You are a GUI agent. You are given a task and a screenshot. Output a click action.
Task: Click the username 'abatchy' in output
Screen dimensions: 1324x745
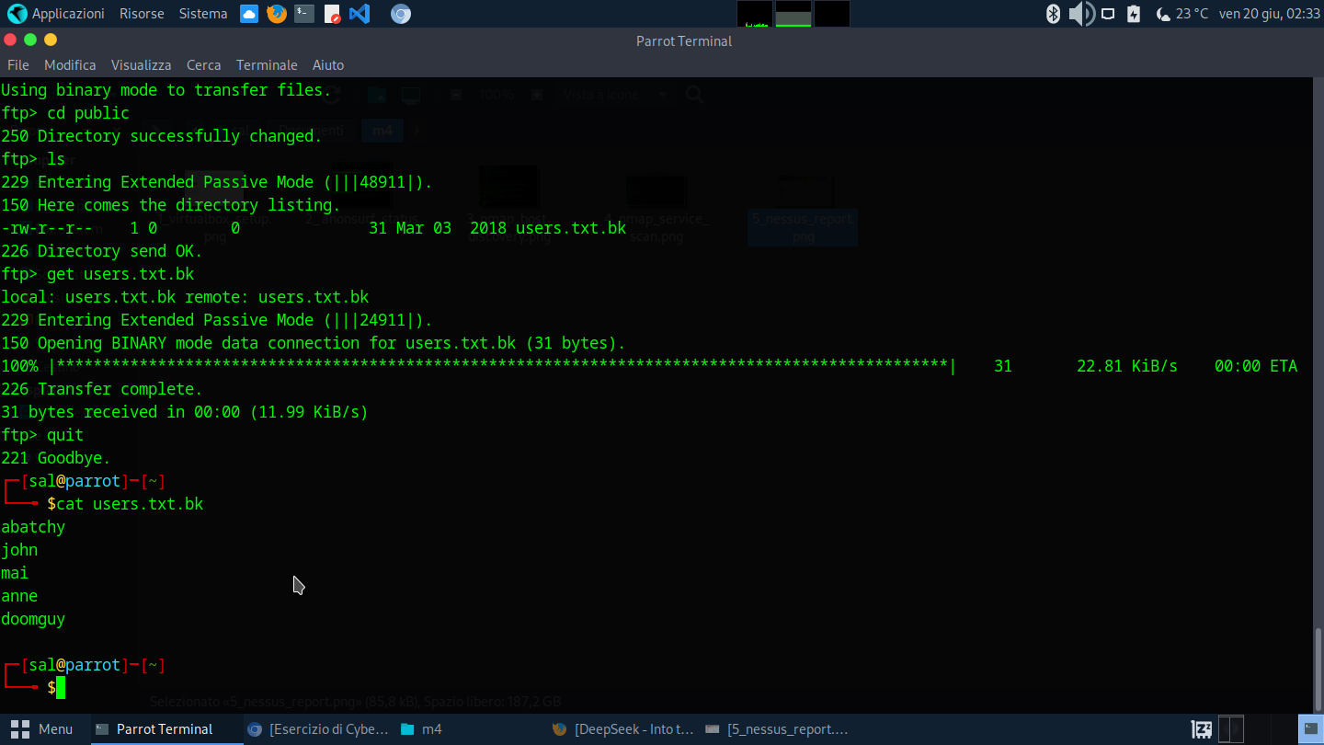[x=33, y=527]
